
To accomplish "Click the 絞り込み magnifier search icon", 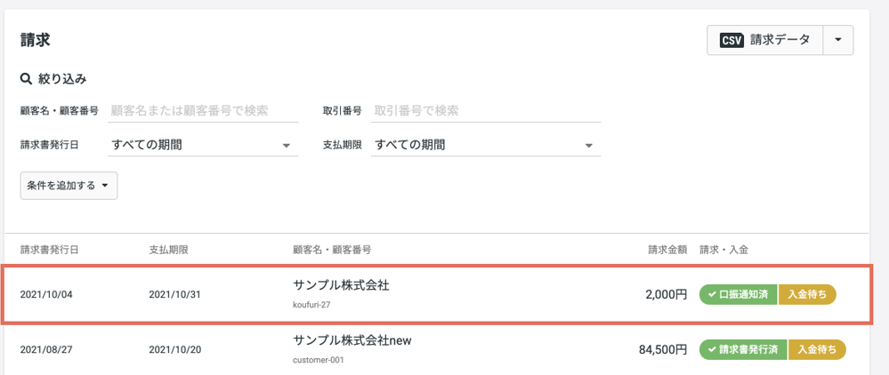I will tap(26, 79).
